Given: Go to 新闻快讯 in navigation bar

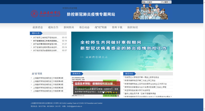Looking at the screenshot, I should 69,27.
